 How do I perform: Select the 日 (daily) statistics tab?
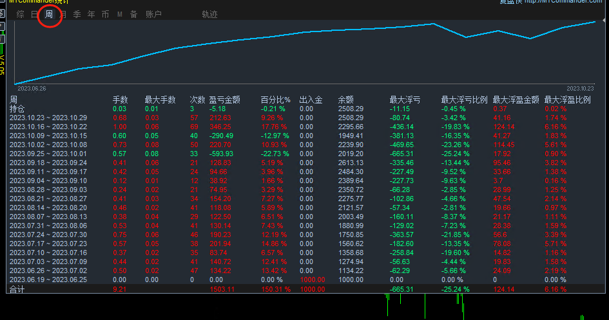(x=35, y=14)
